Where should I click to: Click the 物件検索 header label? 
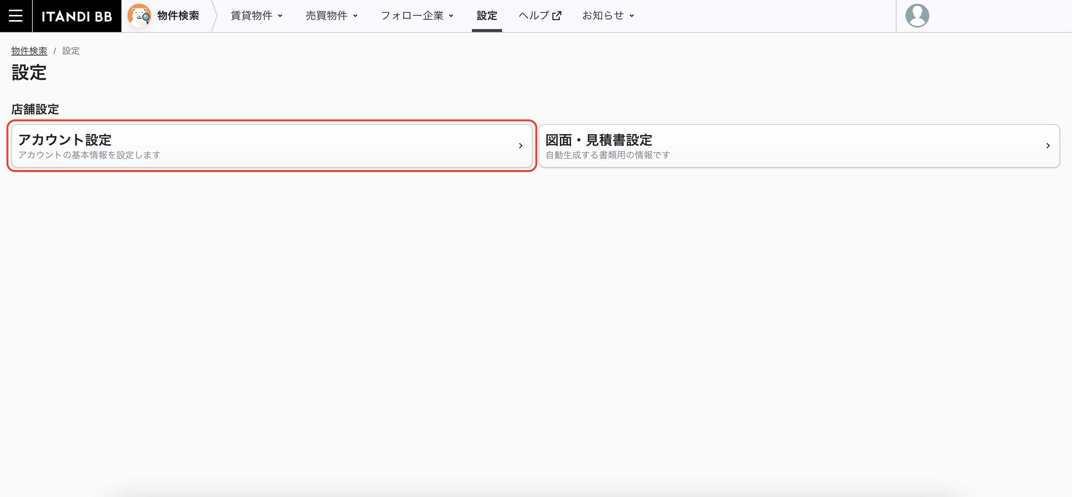tap(178, 16)
